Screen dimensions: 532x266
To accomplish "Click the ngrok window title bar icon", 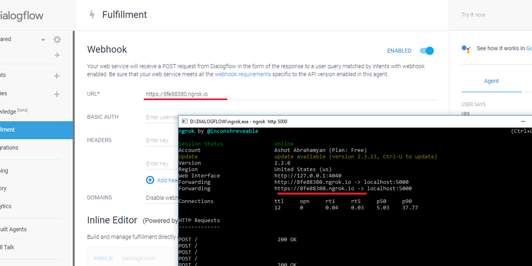I will [x=184, y=122].
